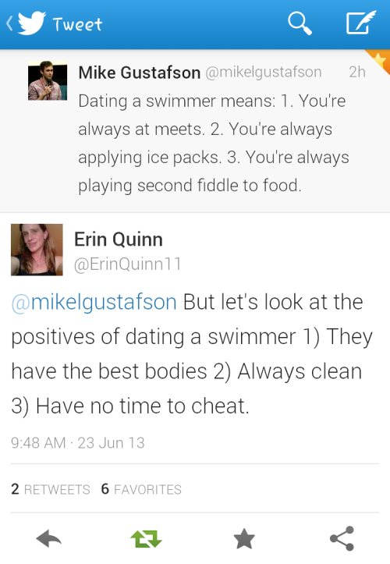
Task: Favorite the tweet with the star
Action: pyautogui.click(x=244, y=538)
